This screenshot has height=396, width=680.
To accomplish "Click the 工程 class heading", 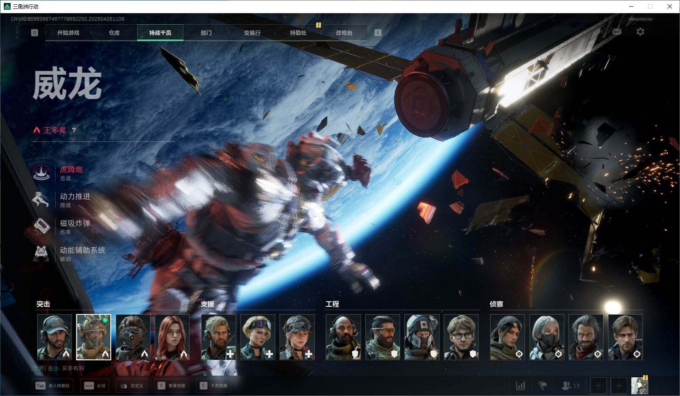I will (x=332, y=304).
